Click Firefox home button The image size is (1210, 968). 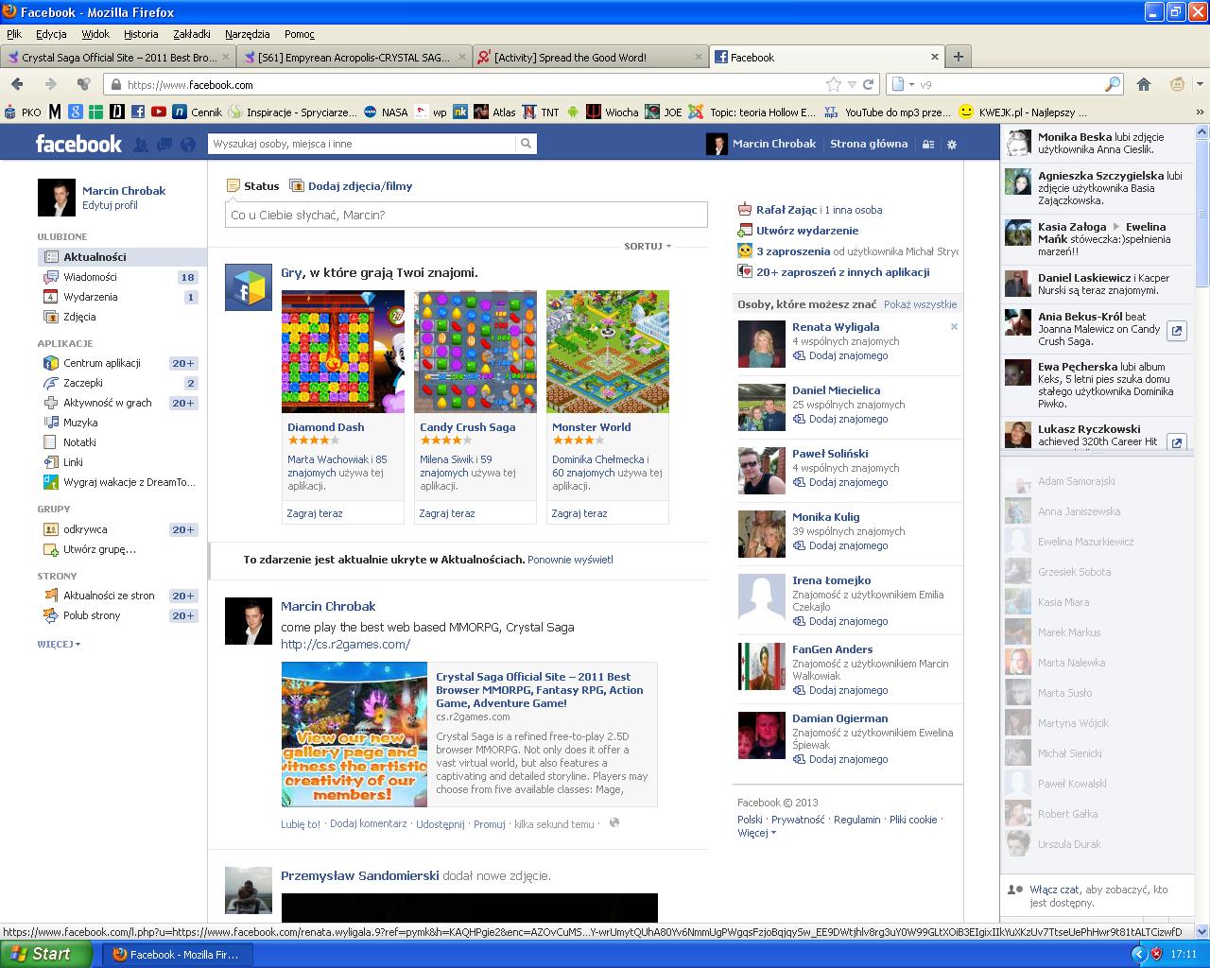(1143, 84)
